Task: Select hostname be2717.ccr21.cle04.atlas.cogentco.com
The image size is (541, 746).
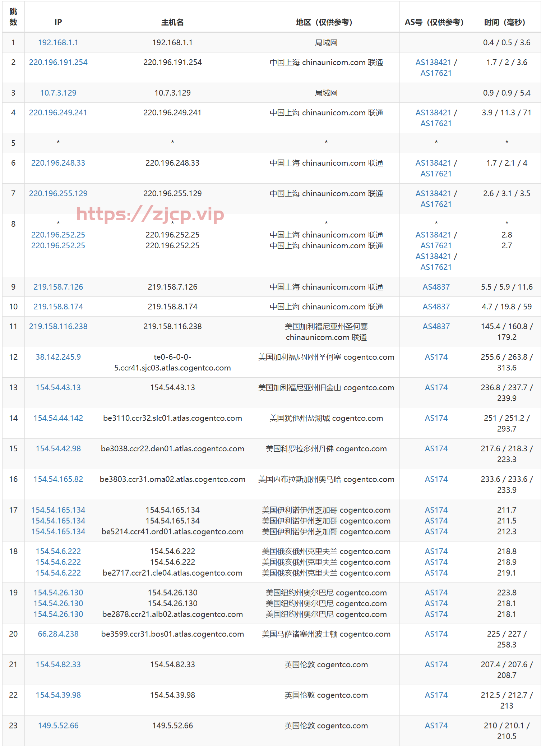Action: click(172, 573)
